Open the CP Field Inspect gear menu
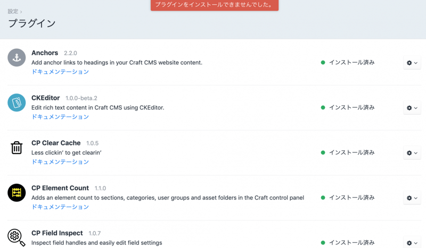This screenshot has height=248, width=426. (x=412, y=243)
